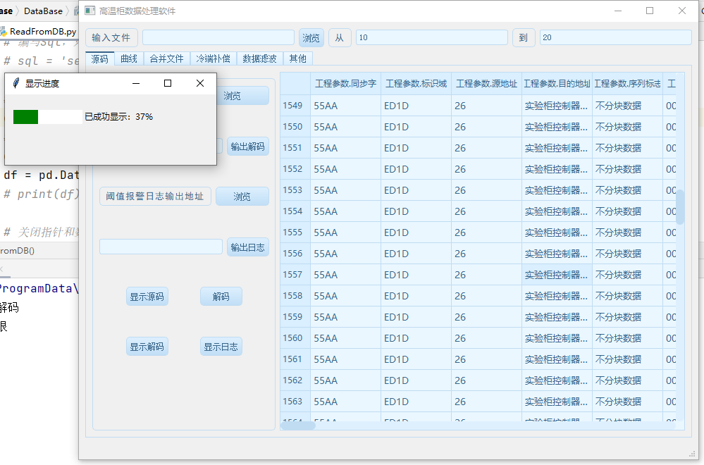Viewport: 704px width, 465px height.
Task: Click the feather icon on the 显示进度 dialog
Action: pos(16,83)
